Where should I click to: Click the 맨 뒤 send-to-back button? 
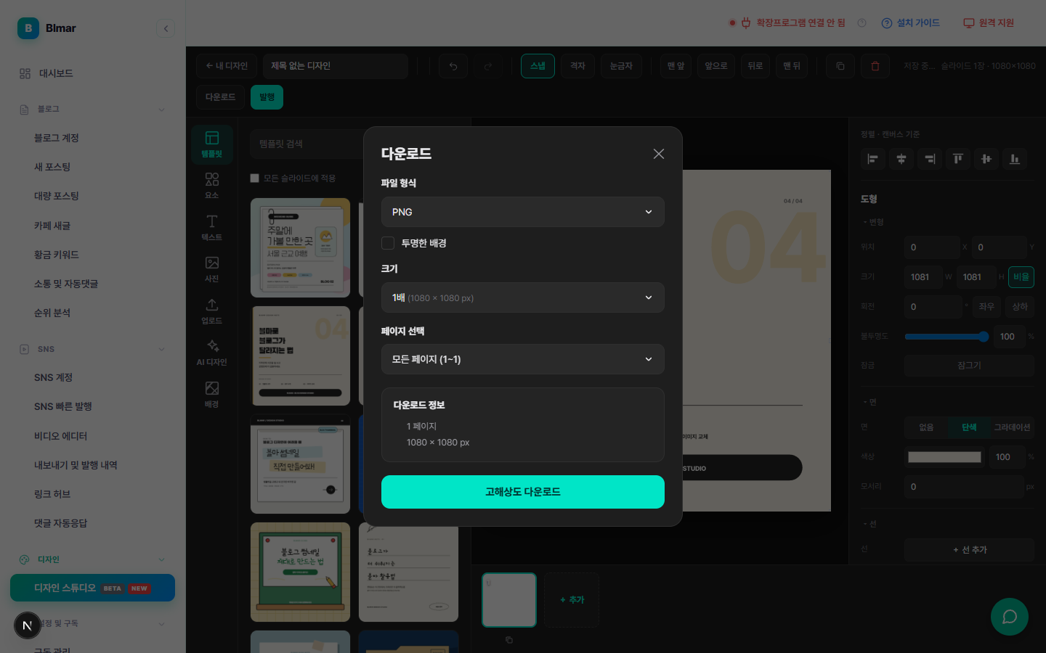(x=792, y=66)
